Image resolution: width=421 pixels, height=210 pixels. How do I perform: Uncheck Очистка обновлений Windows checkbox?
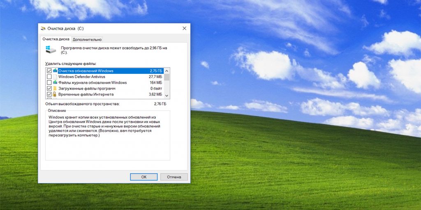[x=49, y=71]
